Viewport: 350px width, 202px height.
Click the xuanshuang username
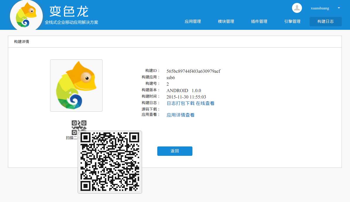[x=320, y=8]
